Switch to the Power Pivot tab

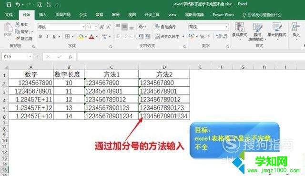point(223,15)
